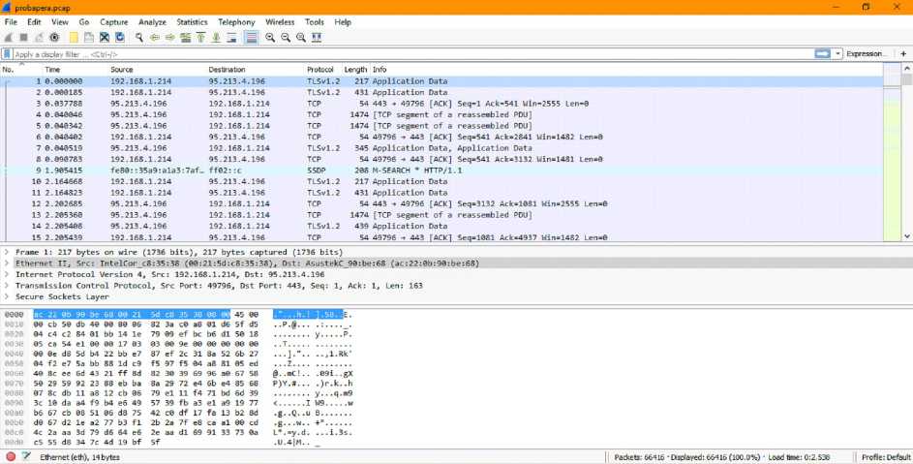Image resolution: width=913 pixels, height=464 pixels.
Task: Click the Start capture shark fin icon
Action: click(x=8, y=38)
